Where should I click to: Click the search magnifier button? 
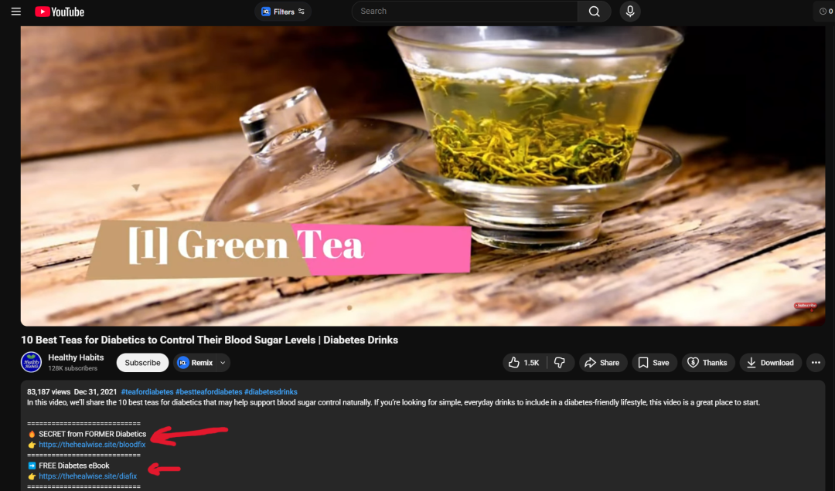tap(594, 12)
